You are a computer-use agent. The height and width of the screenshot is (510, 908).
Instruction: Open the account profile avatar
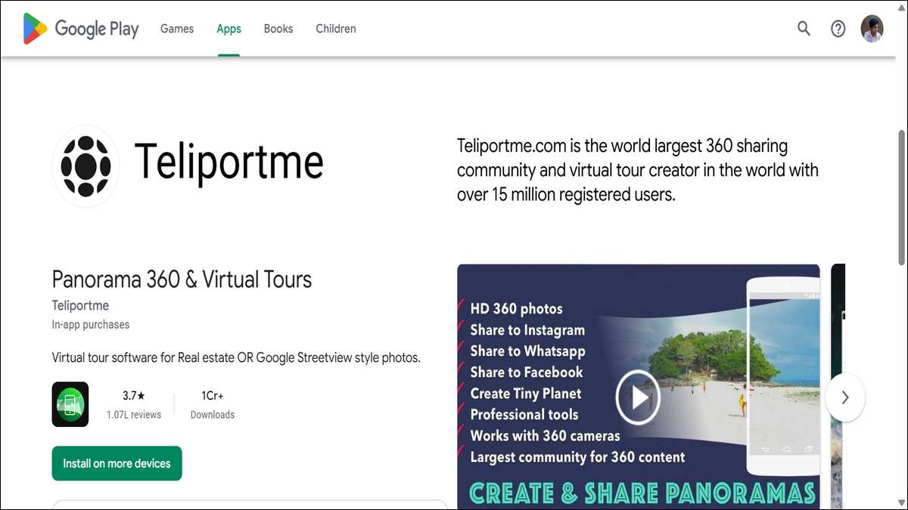click(x=872, y=29)
